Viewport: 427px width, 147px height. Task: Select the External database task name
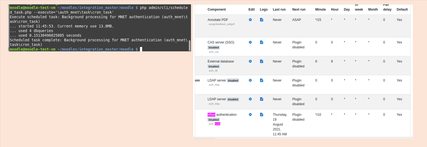click(x=221, y=61)
